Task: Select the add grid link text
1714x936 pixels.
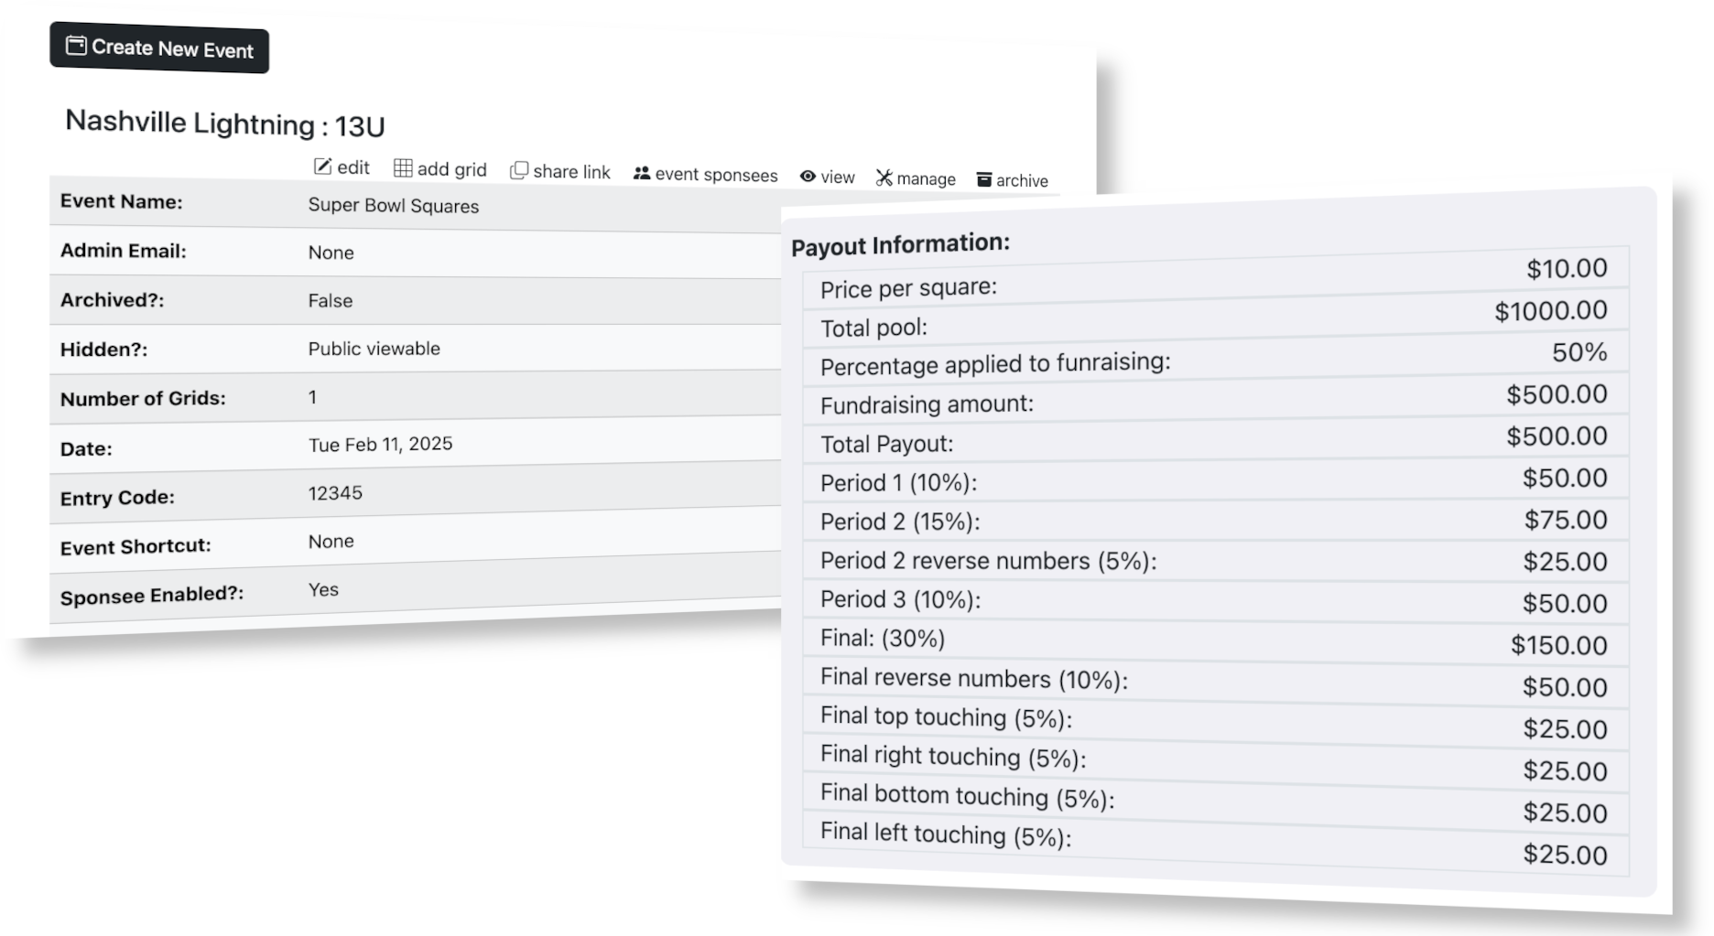Action: pyautogui.click(x=452, y=169)
